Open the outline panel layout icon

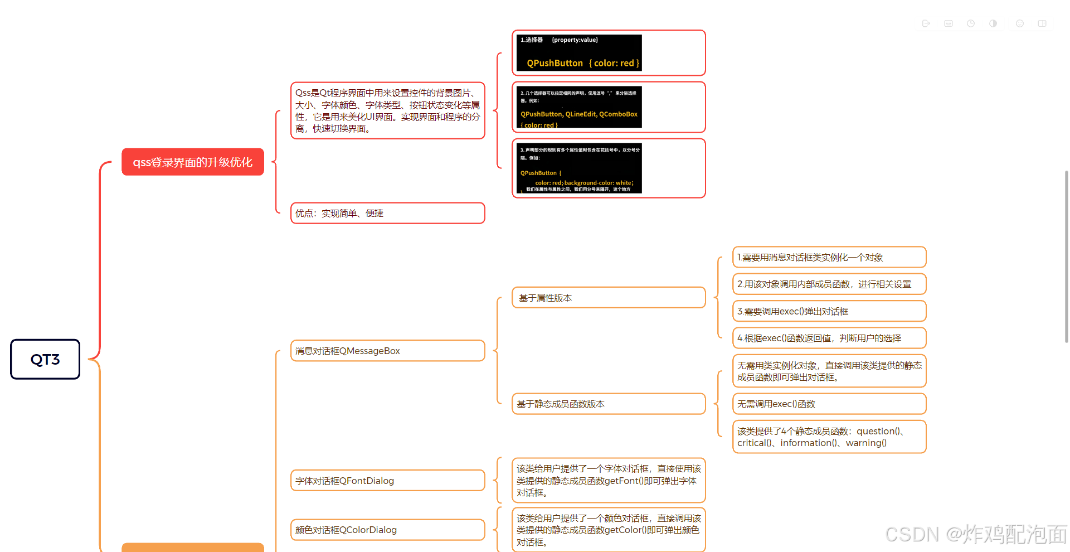(1042, 23)
